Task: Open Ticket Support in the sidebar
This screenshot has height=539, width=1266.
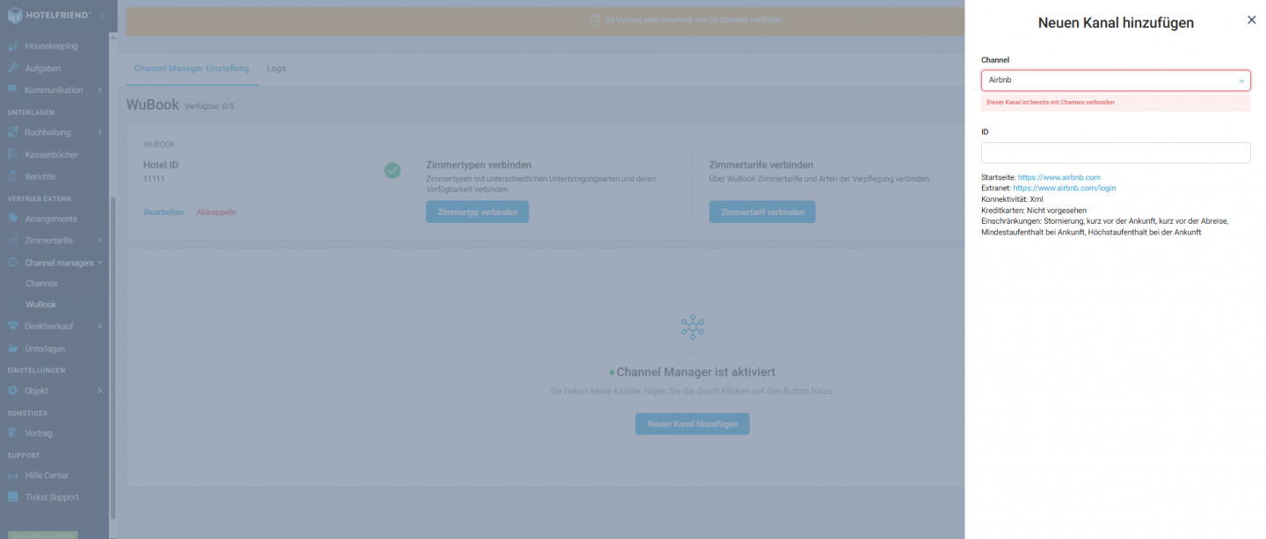Action: pyautogui.click(x=52, y=497)
